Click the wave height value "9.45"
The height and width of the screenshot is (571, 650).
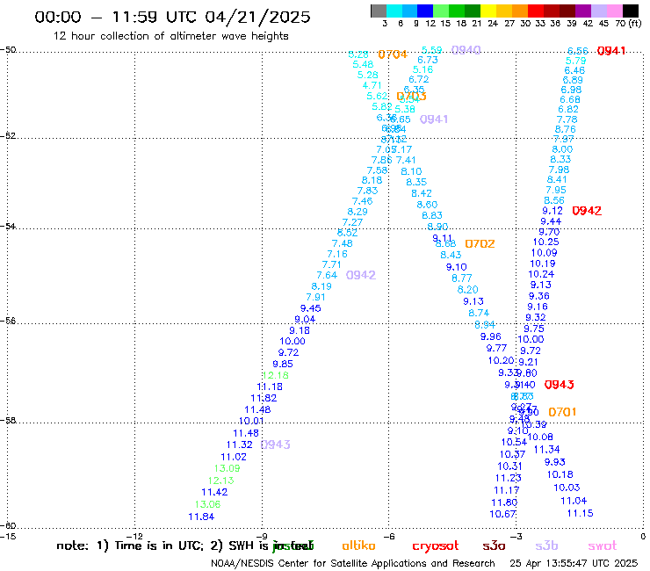point(310,308)
